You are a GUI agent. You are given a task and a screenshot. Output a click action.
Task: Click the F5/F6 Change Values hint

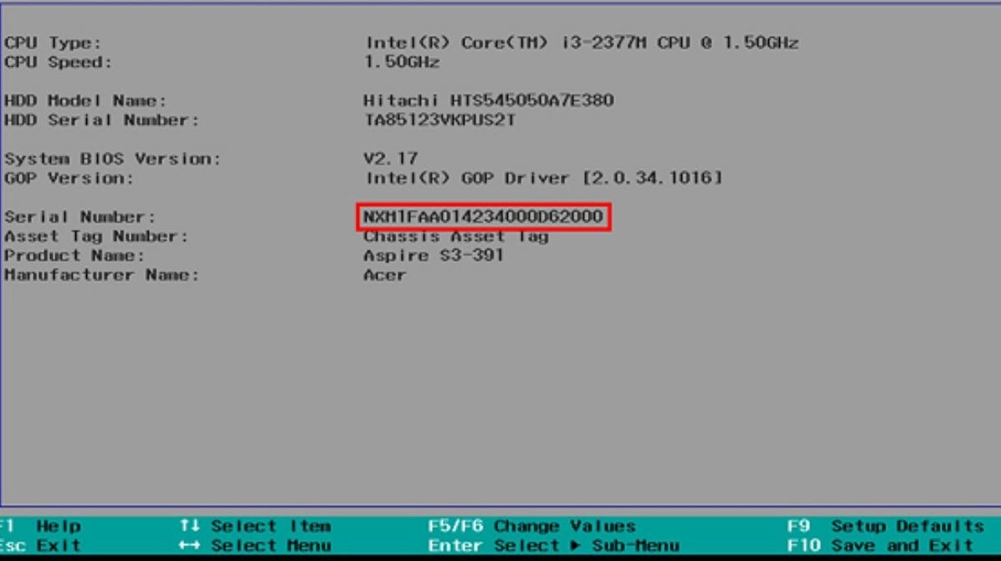[531, 527]
